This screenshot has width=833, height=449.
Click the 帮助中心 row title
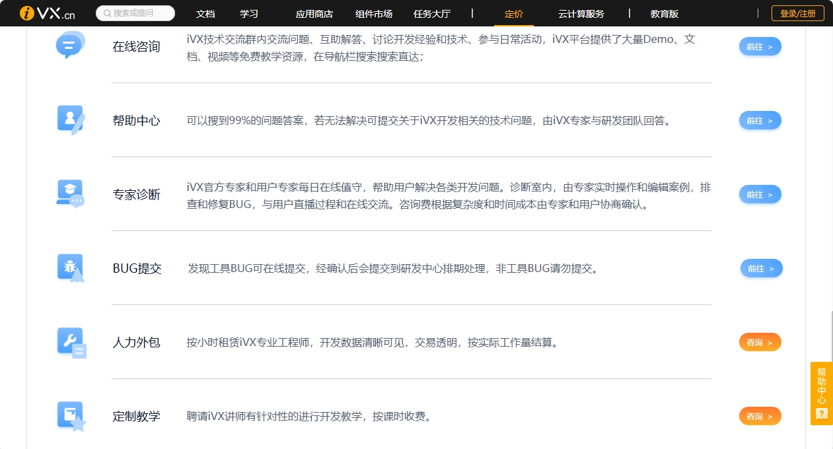[137, 121]
